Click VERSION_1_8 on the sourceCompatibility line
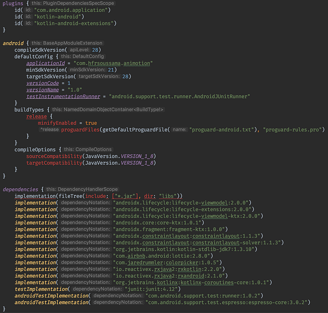Screen dimensions: 328x313 [137, 156]
